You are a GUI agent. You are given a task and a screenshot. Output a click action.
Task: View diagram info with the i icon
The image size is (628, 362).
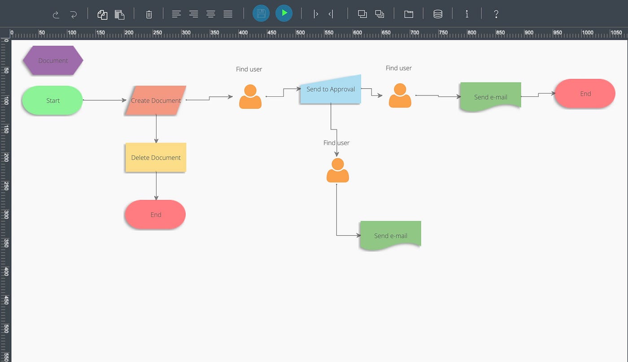click(467, 14)
